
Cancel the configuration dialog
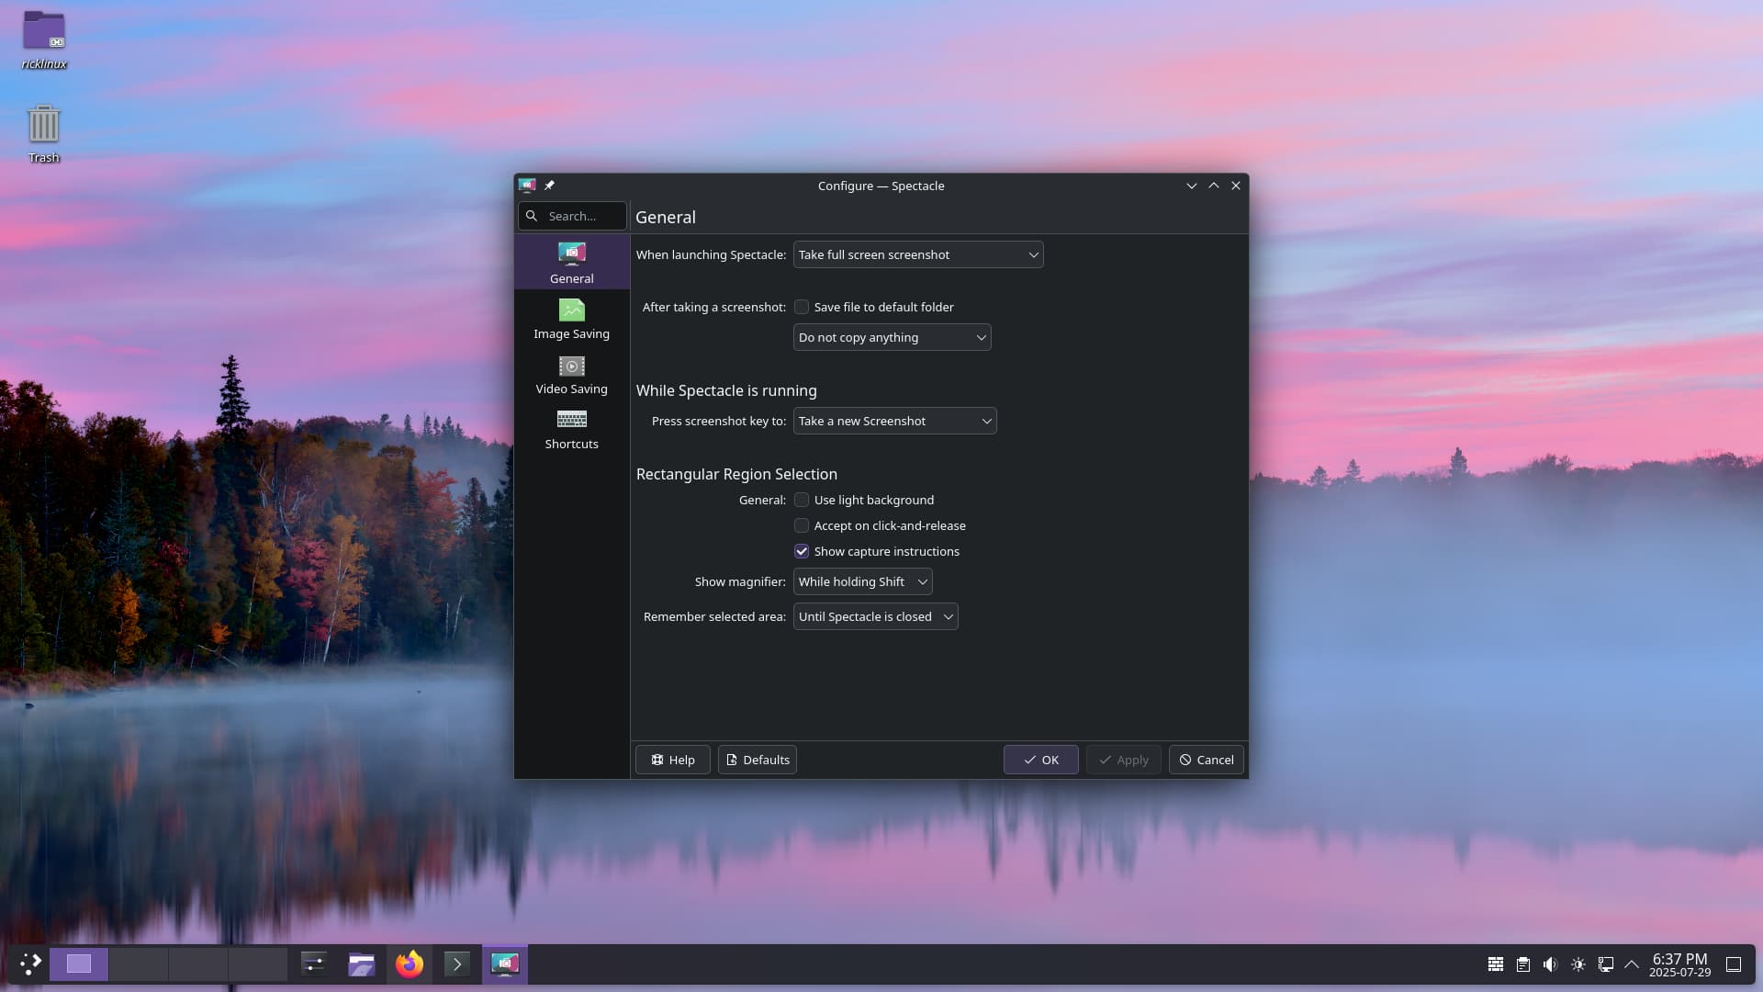click(x=1206, y=760)
